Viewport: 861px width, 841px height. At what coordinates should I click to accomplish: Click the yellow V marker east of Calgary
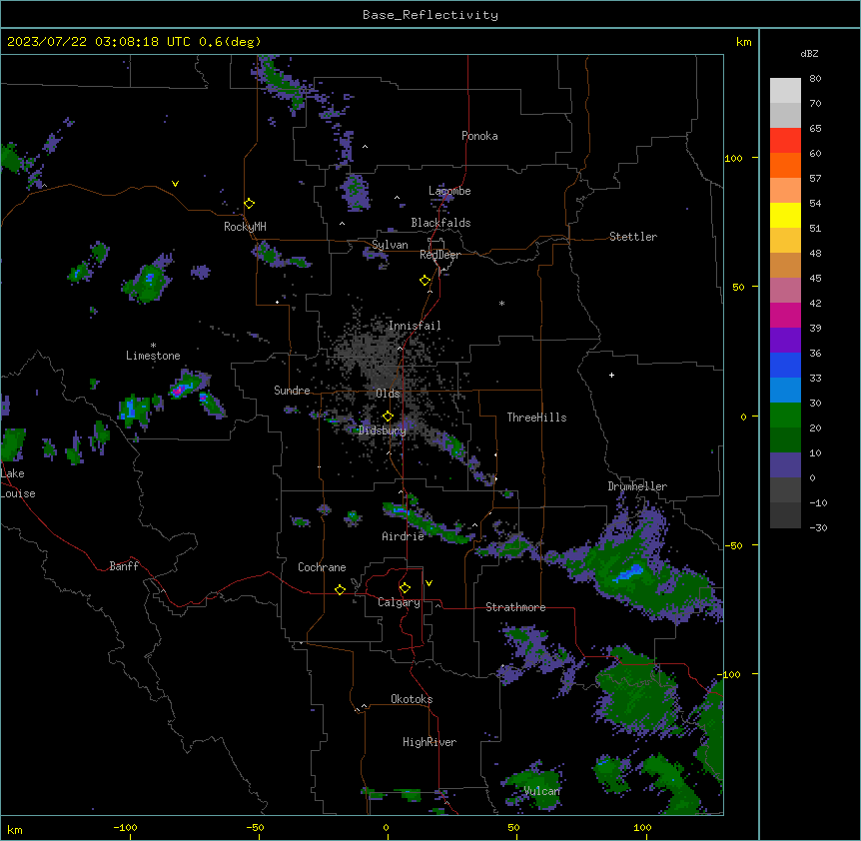(429, 583)
